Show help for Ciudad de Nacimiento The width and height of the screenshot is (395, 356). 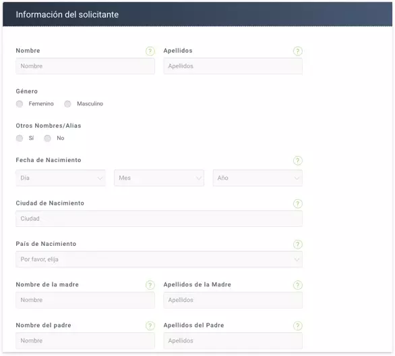pyautogui.click(x=297, y=204)
